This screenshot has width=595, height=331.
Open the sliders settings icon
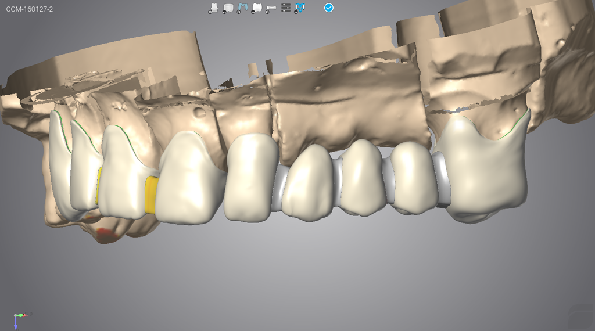tap(286, 8)
